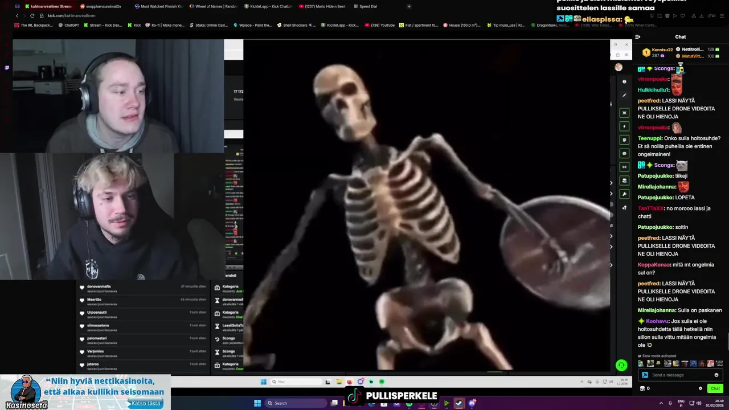Click the speech bubble sidebar button
729x410 pixels.
tap(624, 154)
